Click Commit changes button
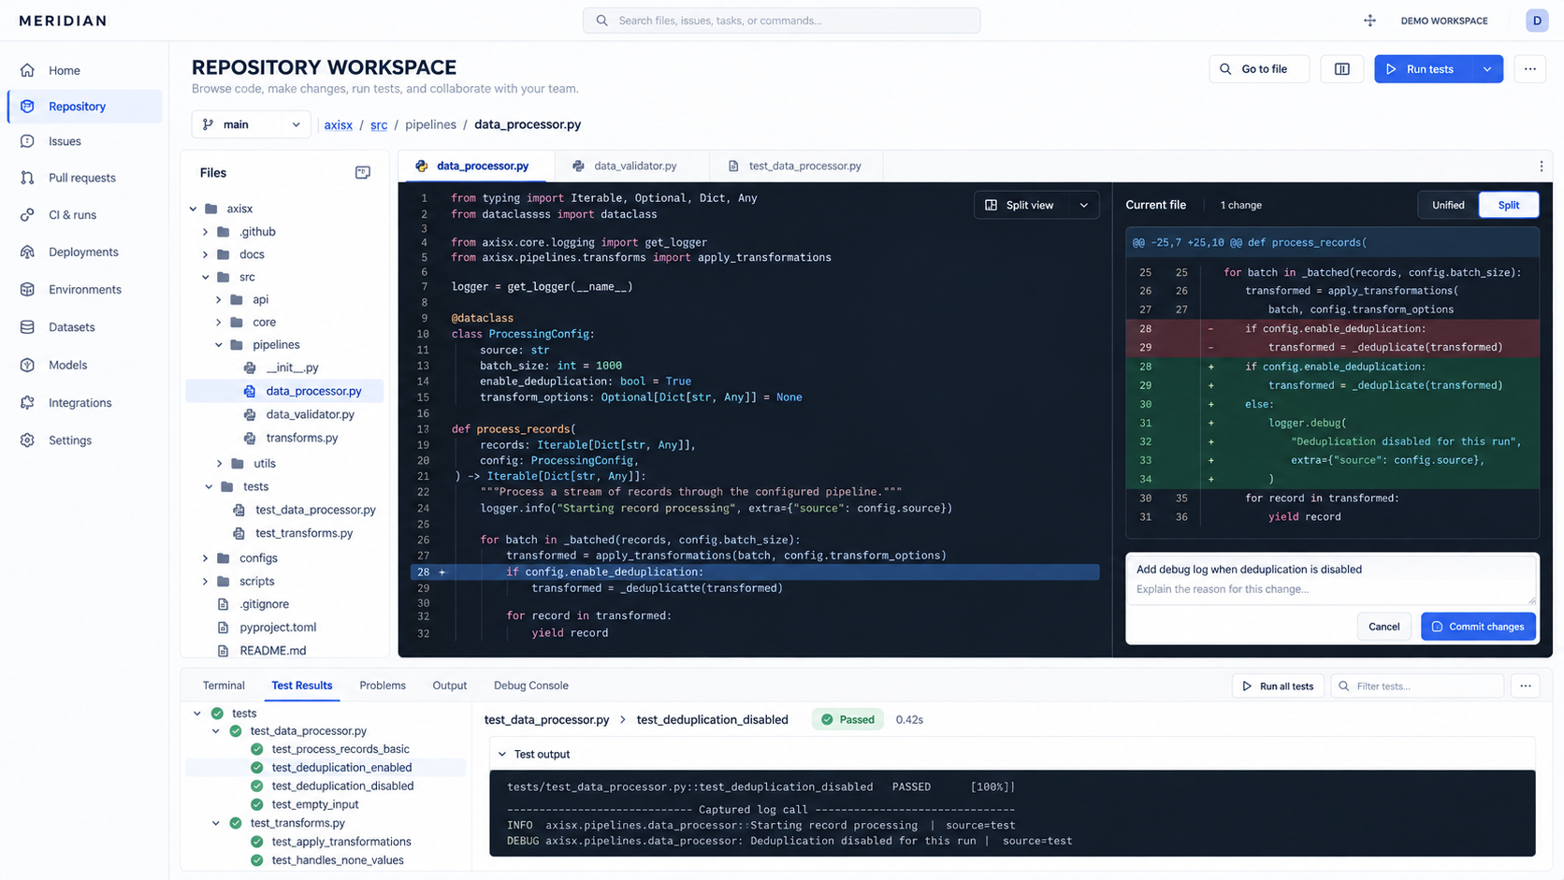The width and height of the screenshot is (1564, 880). [1478, 627]
